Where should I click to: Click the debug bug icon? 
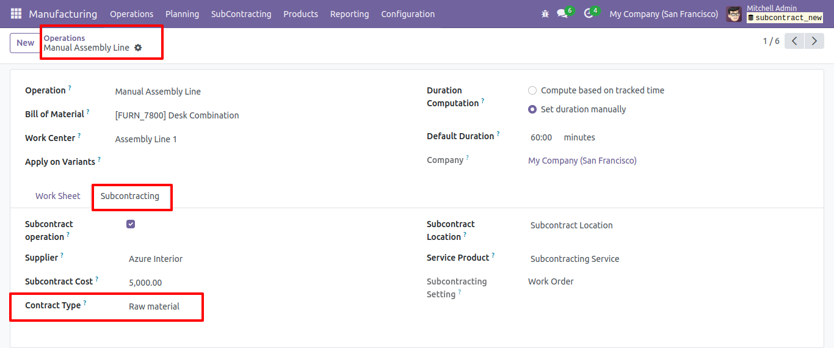pyautogui.click(x=545, y=13)
